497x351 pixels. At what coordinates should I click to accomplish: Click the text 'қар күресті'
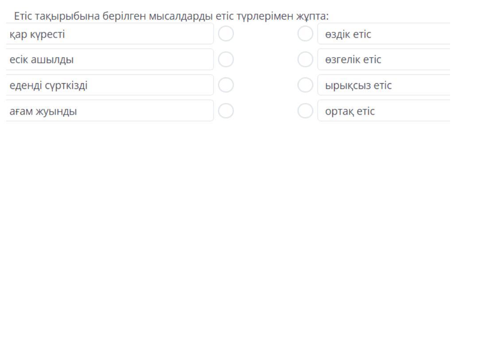coord(37,35)
